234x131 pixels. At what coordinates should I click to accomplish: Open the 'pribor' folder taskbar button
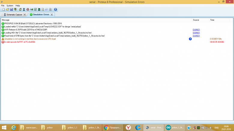[50, 128]
